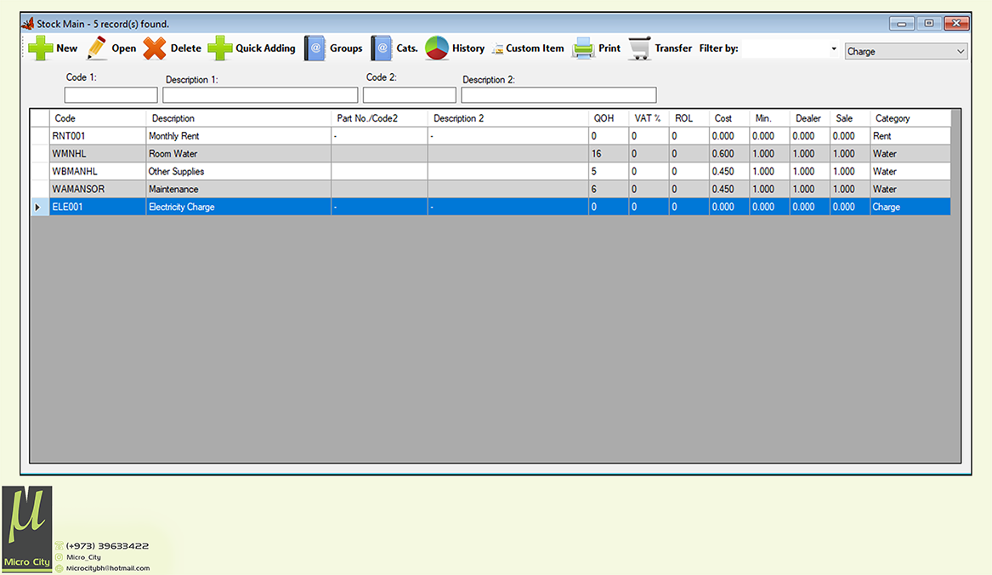Focus the Code 2 input field
Viewport: 992px width, 575px height.
click(x=410, y=95)
